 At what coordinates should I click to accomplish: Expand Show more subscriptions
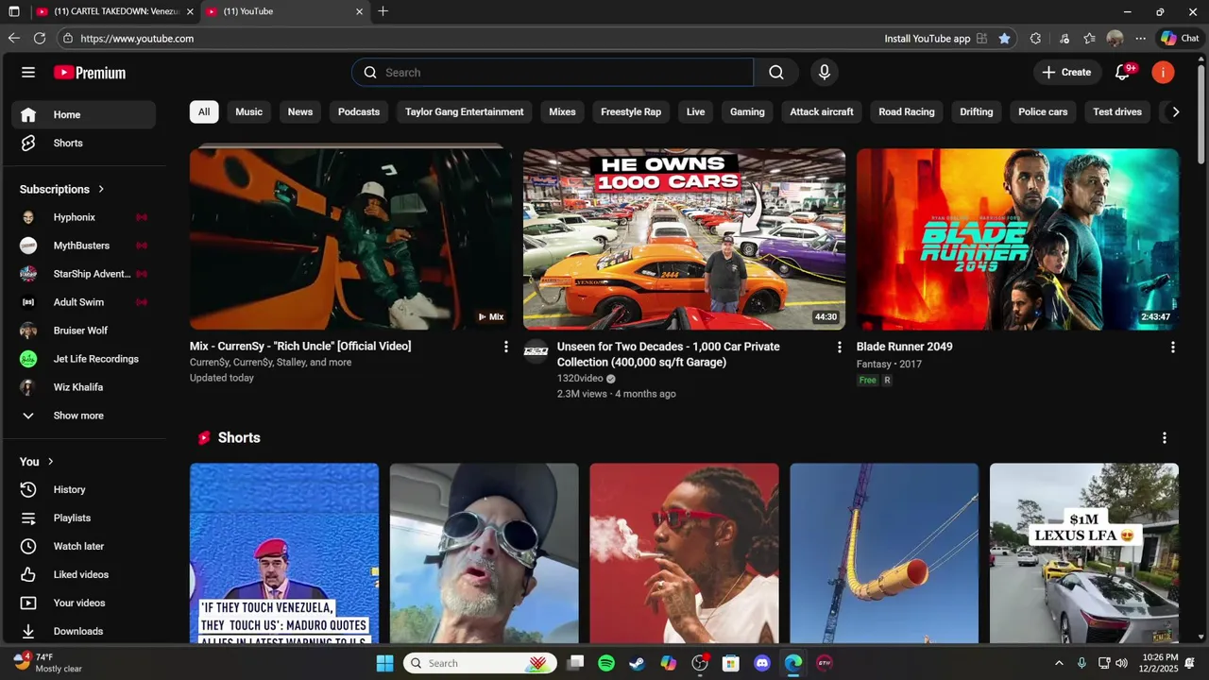point(83,416)
